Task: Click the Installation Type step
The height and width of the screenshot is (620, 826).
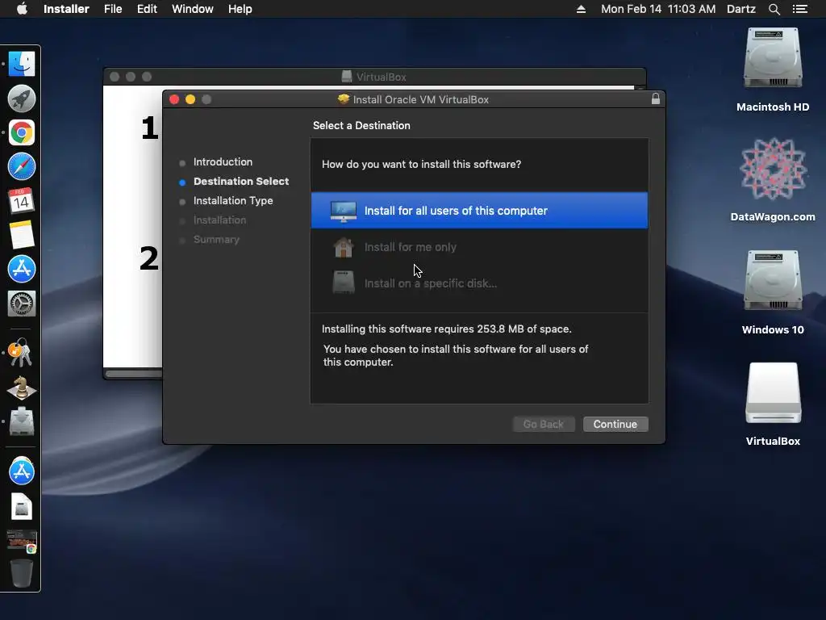Action: point(233,201)
